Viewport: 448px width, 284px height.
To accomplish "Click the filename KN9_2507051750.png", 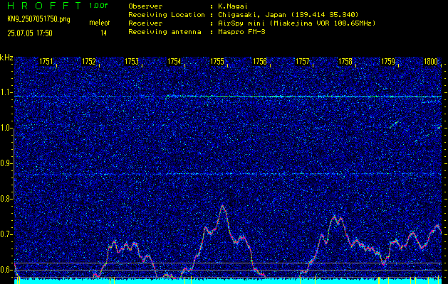I will coord(38,19).
